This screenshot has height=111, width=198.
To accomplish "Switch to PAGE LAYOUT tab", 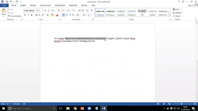I will click(45, 6).
